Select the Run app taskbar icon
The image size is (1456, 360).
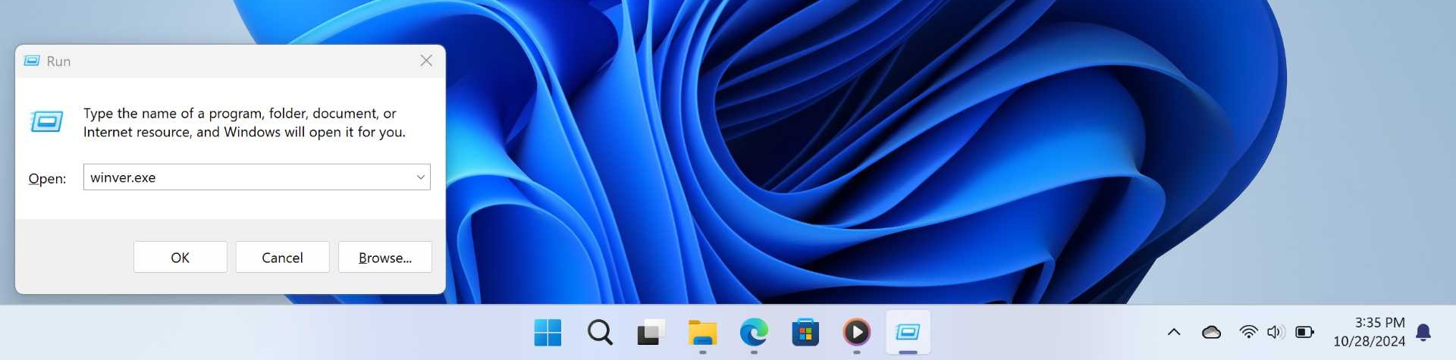tap(908, 332)
